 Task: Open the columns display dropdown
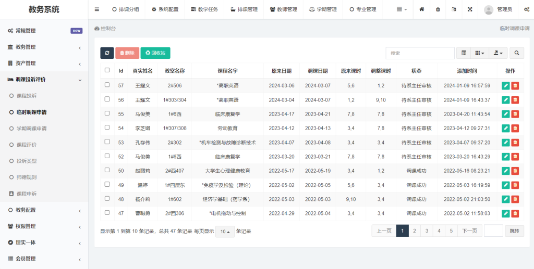[480, 53]
